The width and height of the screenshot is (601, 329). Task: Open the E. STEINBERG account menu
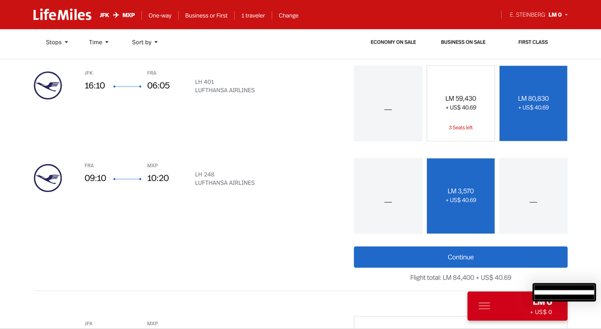pos(538,14)
